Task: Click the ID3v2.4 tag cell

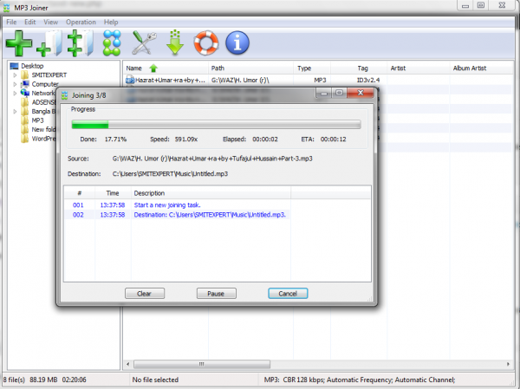Action: click(x=368, y=80)
